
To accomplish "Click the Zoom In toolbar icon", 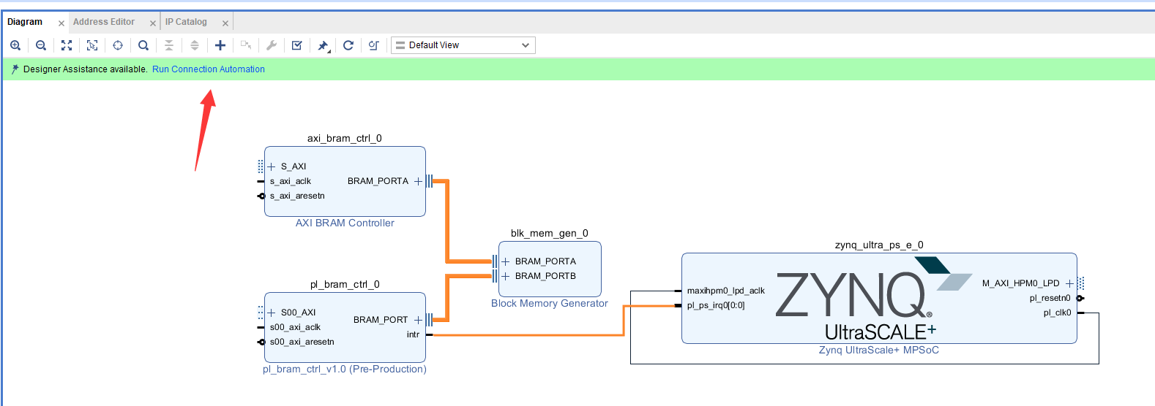I will (15, 45).
